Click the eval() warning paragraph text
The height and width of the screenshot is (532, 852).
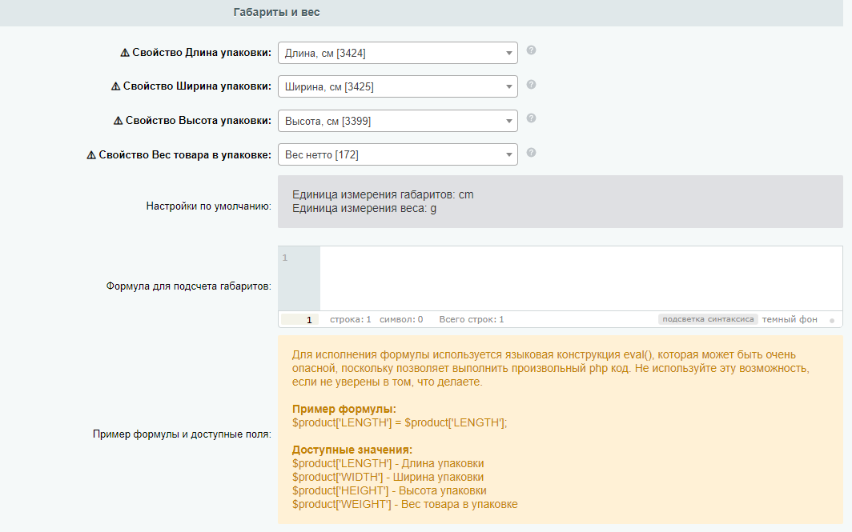(x=550, y=369)
